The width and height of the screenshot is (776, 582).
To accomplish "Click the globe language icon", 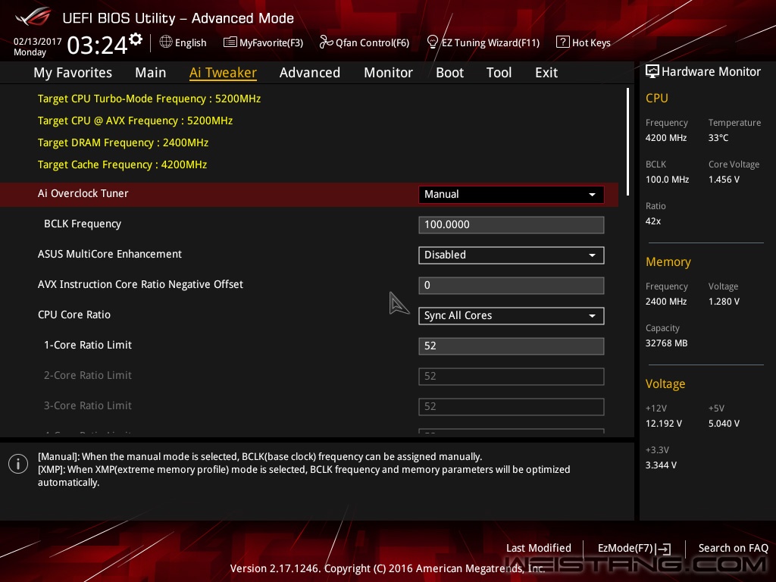I will pyautogui.click(x=166, y=42).
